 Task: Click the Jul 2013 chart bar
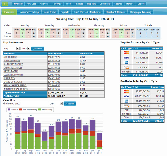pos(99,141)
